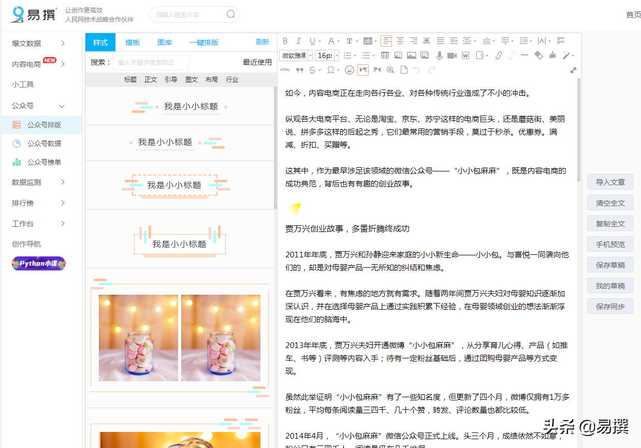Select the two-photo image layout style
This screenshot has width=641, height=448.
click(180, 338)
